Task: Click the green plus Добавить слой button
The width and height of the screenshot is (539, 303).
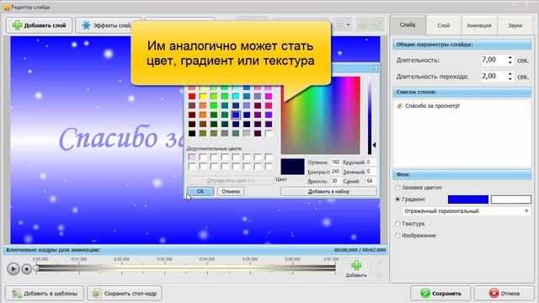Action: coord(39,25)
